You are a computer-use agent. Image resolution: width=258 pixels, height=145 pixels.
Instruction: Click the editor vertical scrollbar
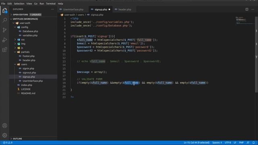pyautogui.click(x=256, y=54)
